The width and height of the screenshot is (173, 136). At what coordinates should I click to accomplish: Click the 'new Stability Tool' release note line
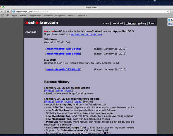[80, 110]
